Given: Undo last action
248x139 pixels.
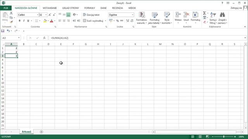Looking at the screenshot, I should [8, 31].
